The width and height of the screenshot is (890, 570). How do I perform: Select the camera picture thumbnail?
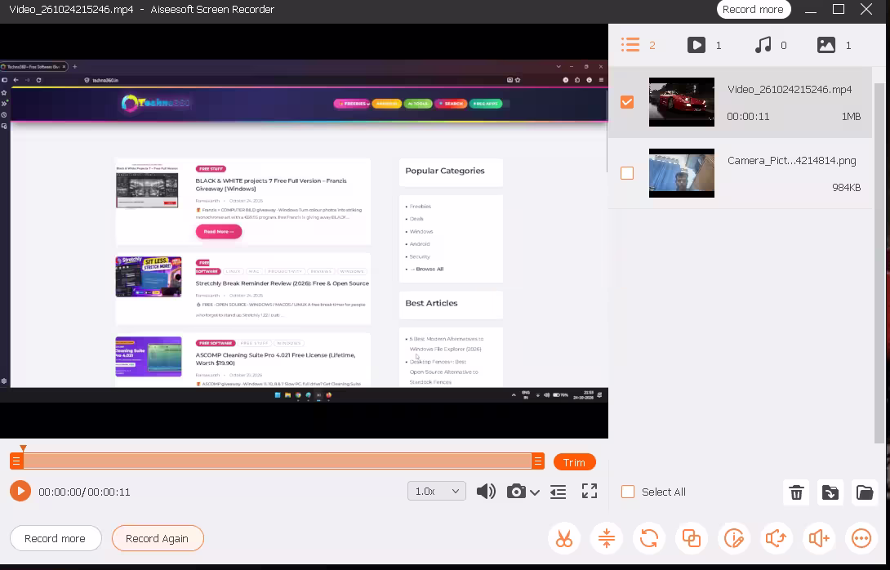(x=682, y=173)
